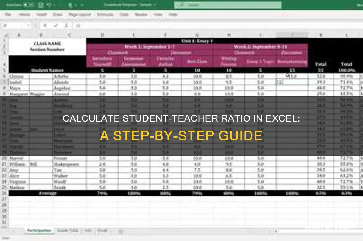
Task: Switch to the Insert ribbon tab
Action: click(41, 15)
